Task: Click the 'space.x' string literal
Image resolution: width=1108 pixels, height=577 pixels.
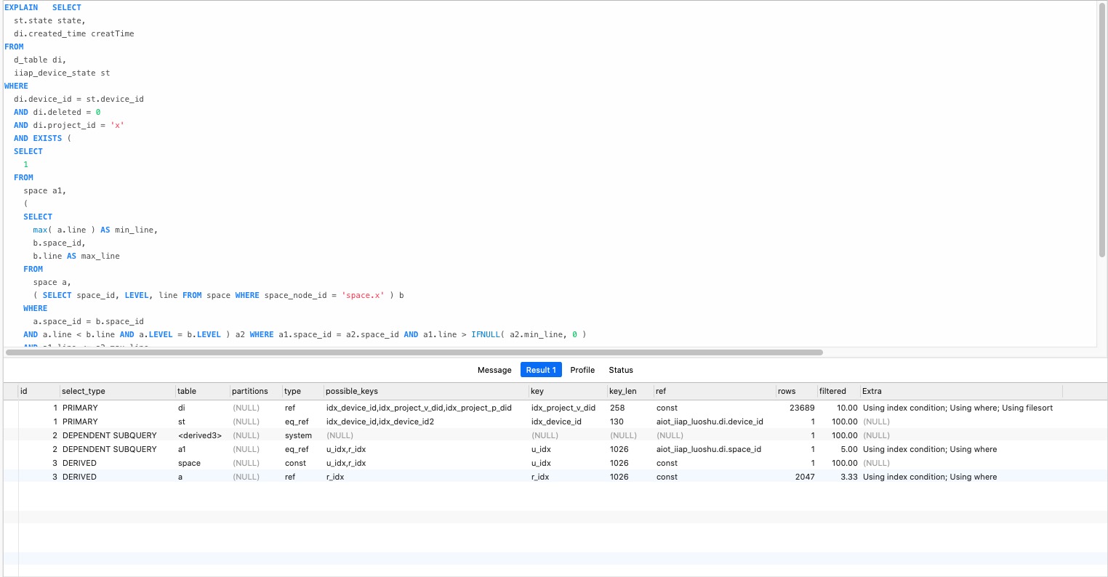Action: (x=363, y=295)
